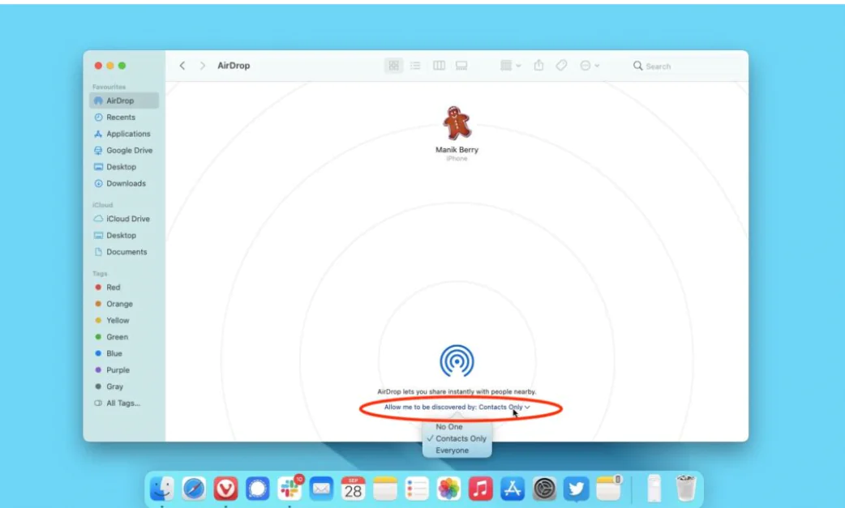This screenshot has width=845, height=508.
Task: Open Applications from the sidebar
Action: tap(127, 134)
